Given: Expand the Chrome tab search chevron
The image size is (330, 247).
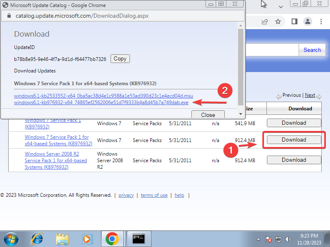Looking at the screenshot, I should (281, 7).
